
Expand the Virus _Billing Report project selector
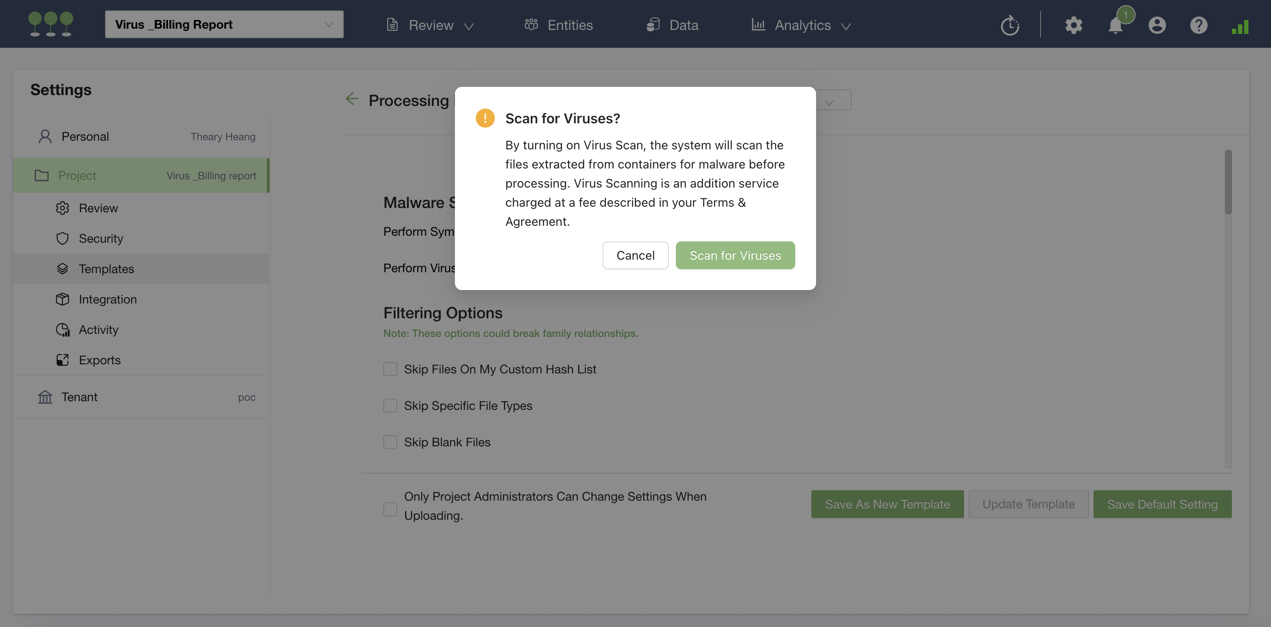coord(224,24)
